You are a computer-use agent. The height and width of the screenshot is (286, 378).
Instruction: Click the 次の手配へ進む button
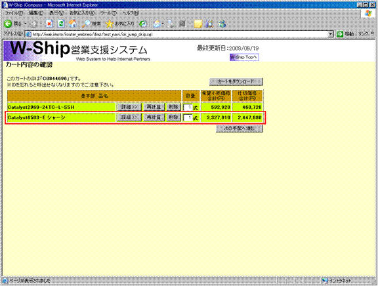239,129
